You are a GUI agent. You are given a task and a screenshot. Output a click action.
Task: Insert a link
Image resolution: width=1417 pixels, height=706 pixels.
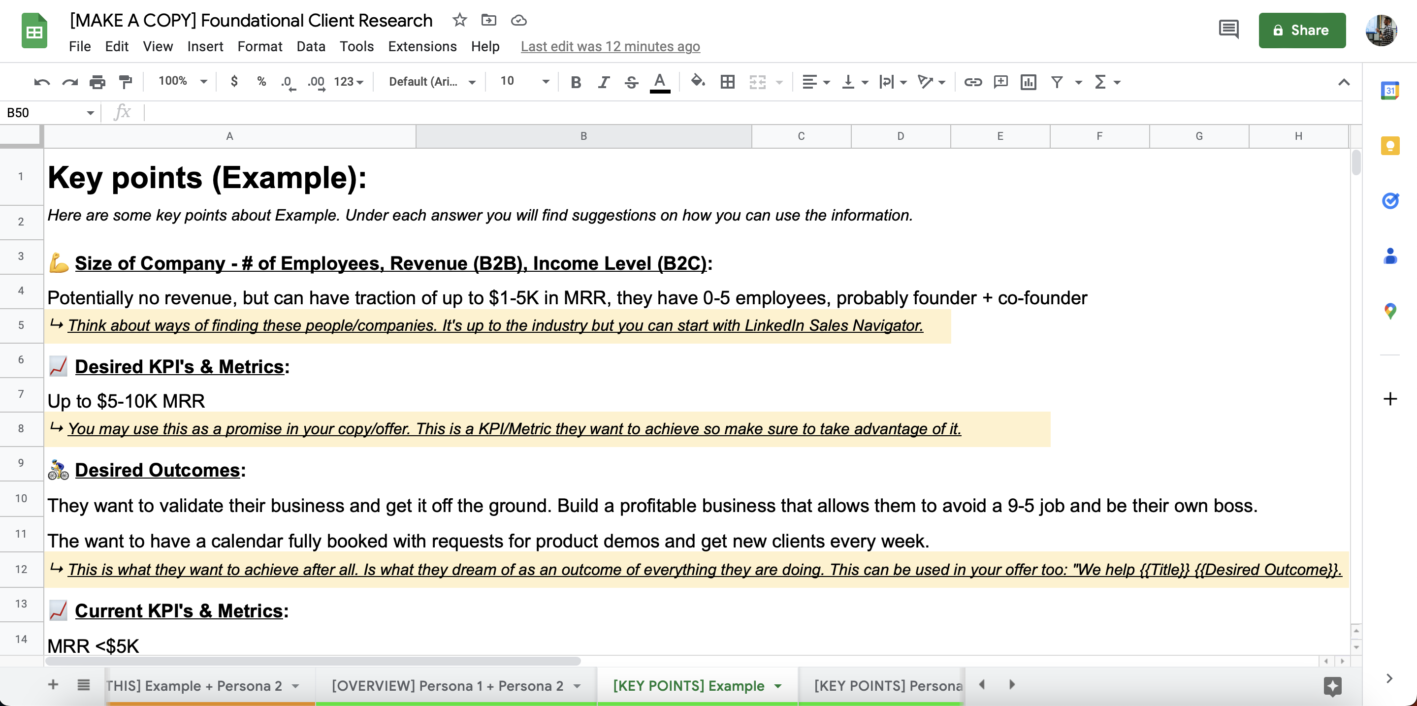[x=972, y=82]
